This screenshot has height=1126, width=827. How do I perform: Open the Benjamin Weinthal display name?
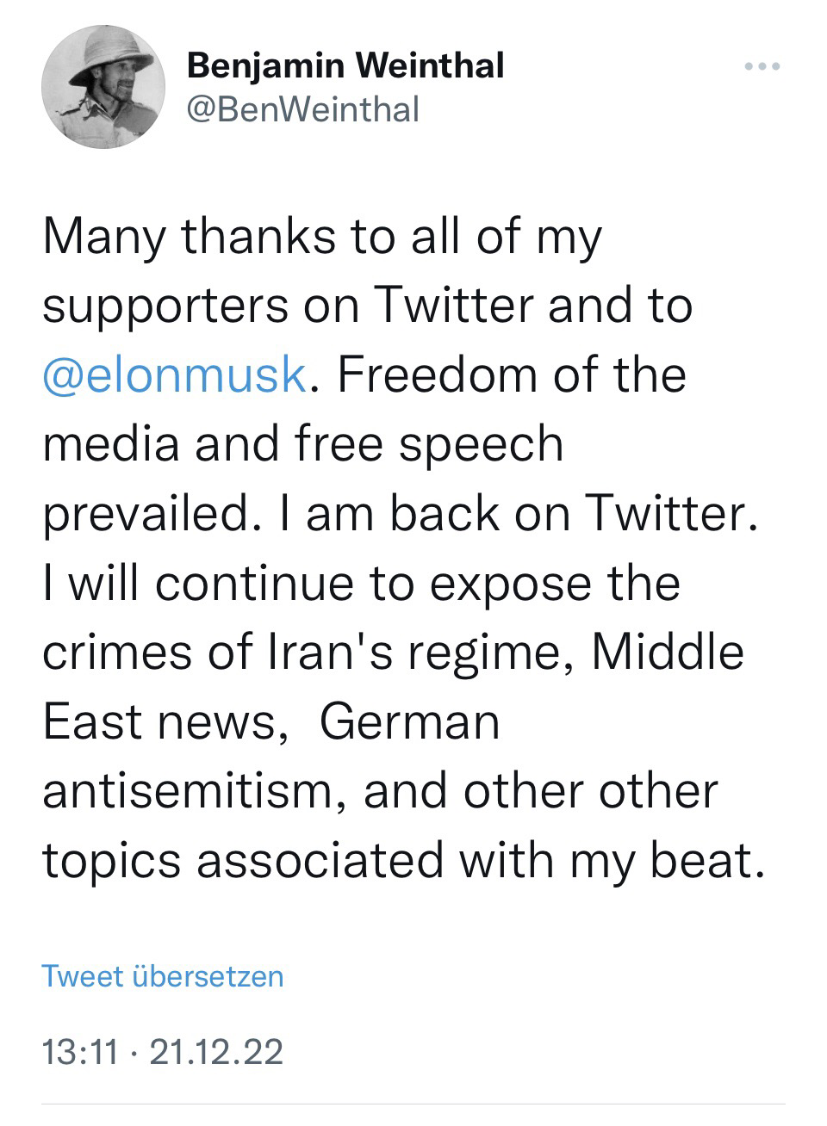tap(345, 65)
